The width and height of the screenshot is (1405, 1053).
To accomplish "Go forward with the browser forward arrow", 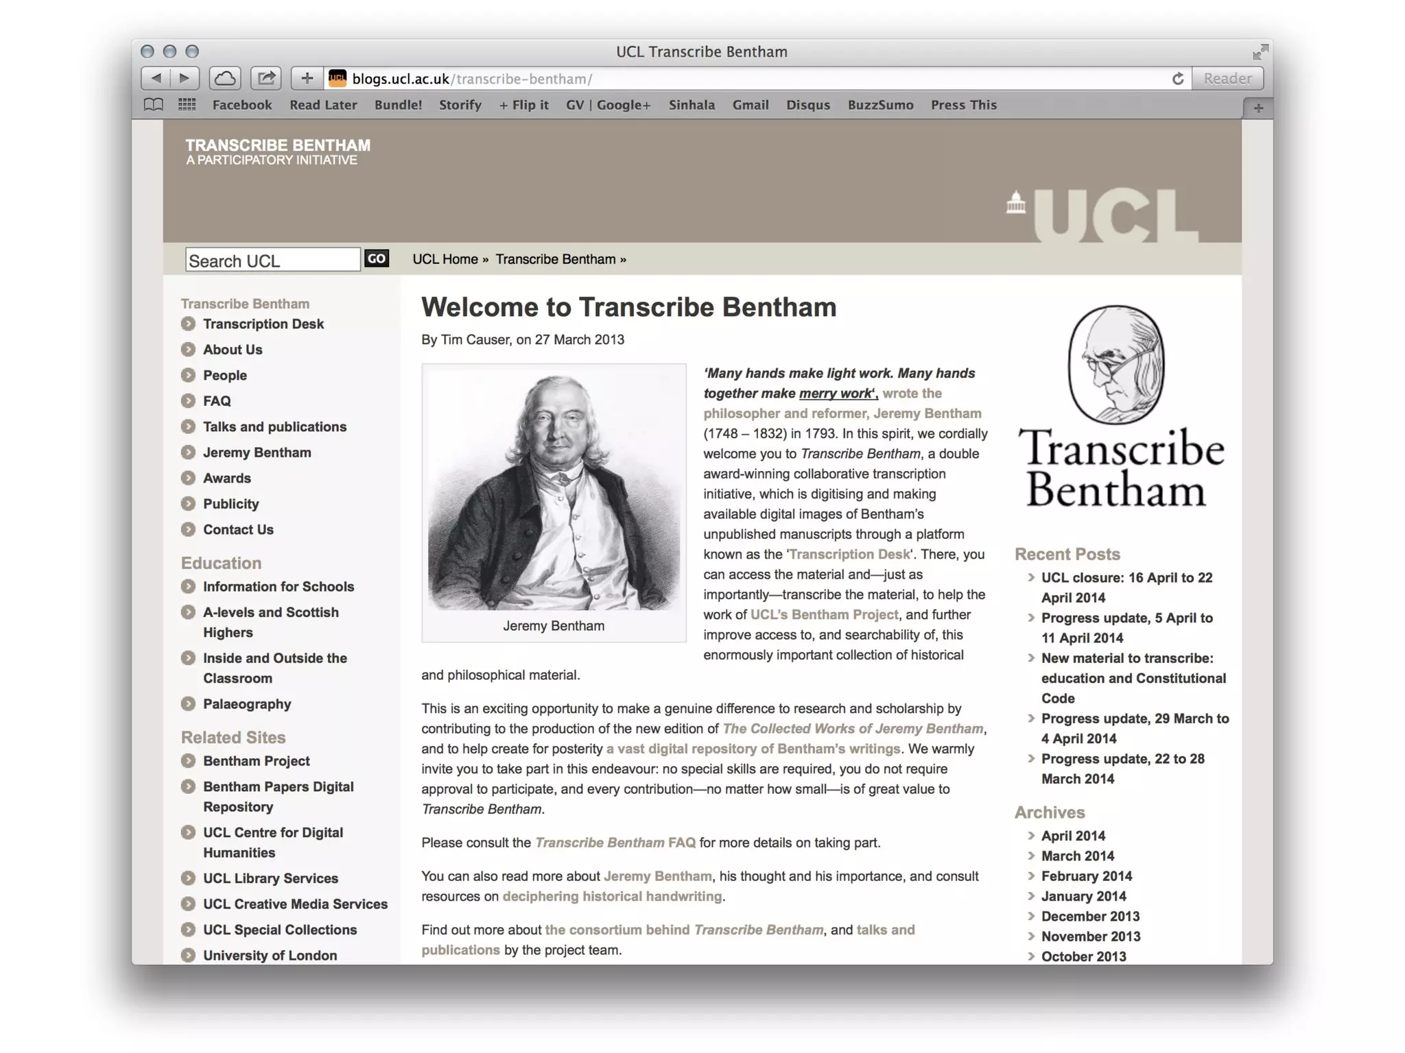I will (185, 78).
